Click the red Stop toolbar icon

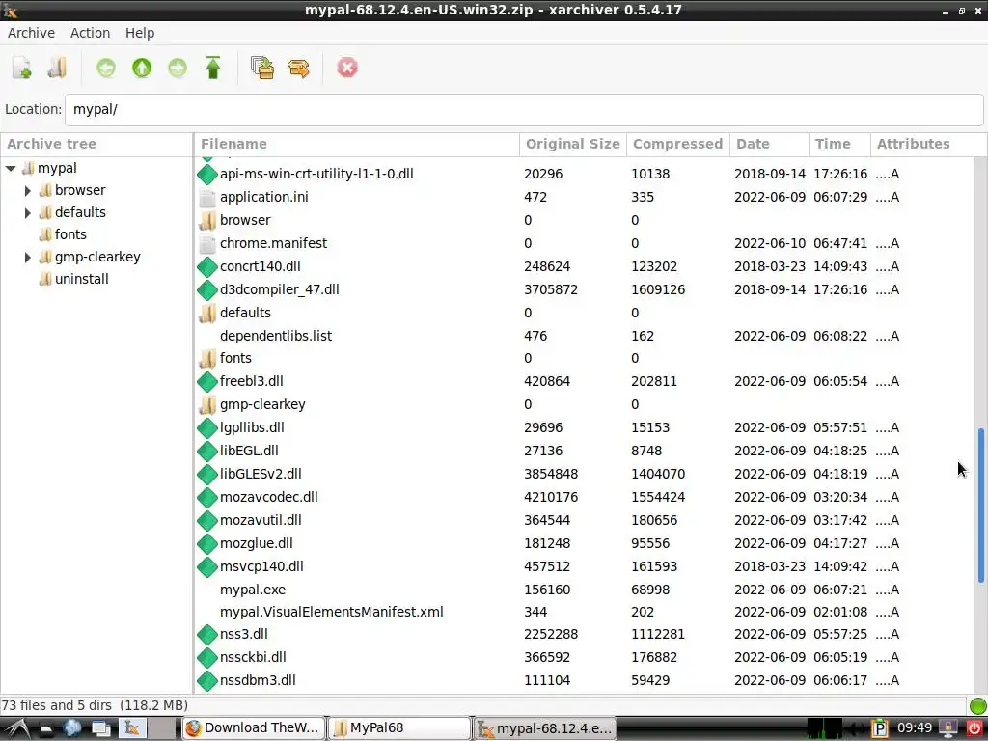click(347, 68)
